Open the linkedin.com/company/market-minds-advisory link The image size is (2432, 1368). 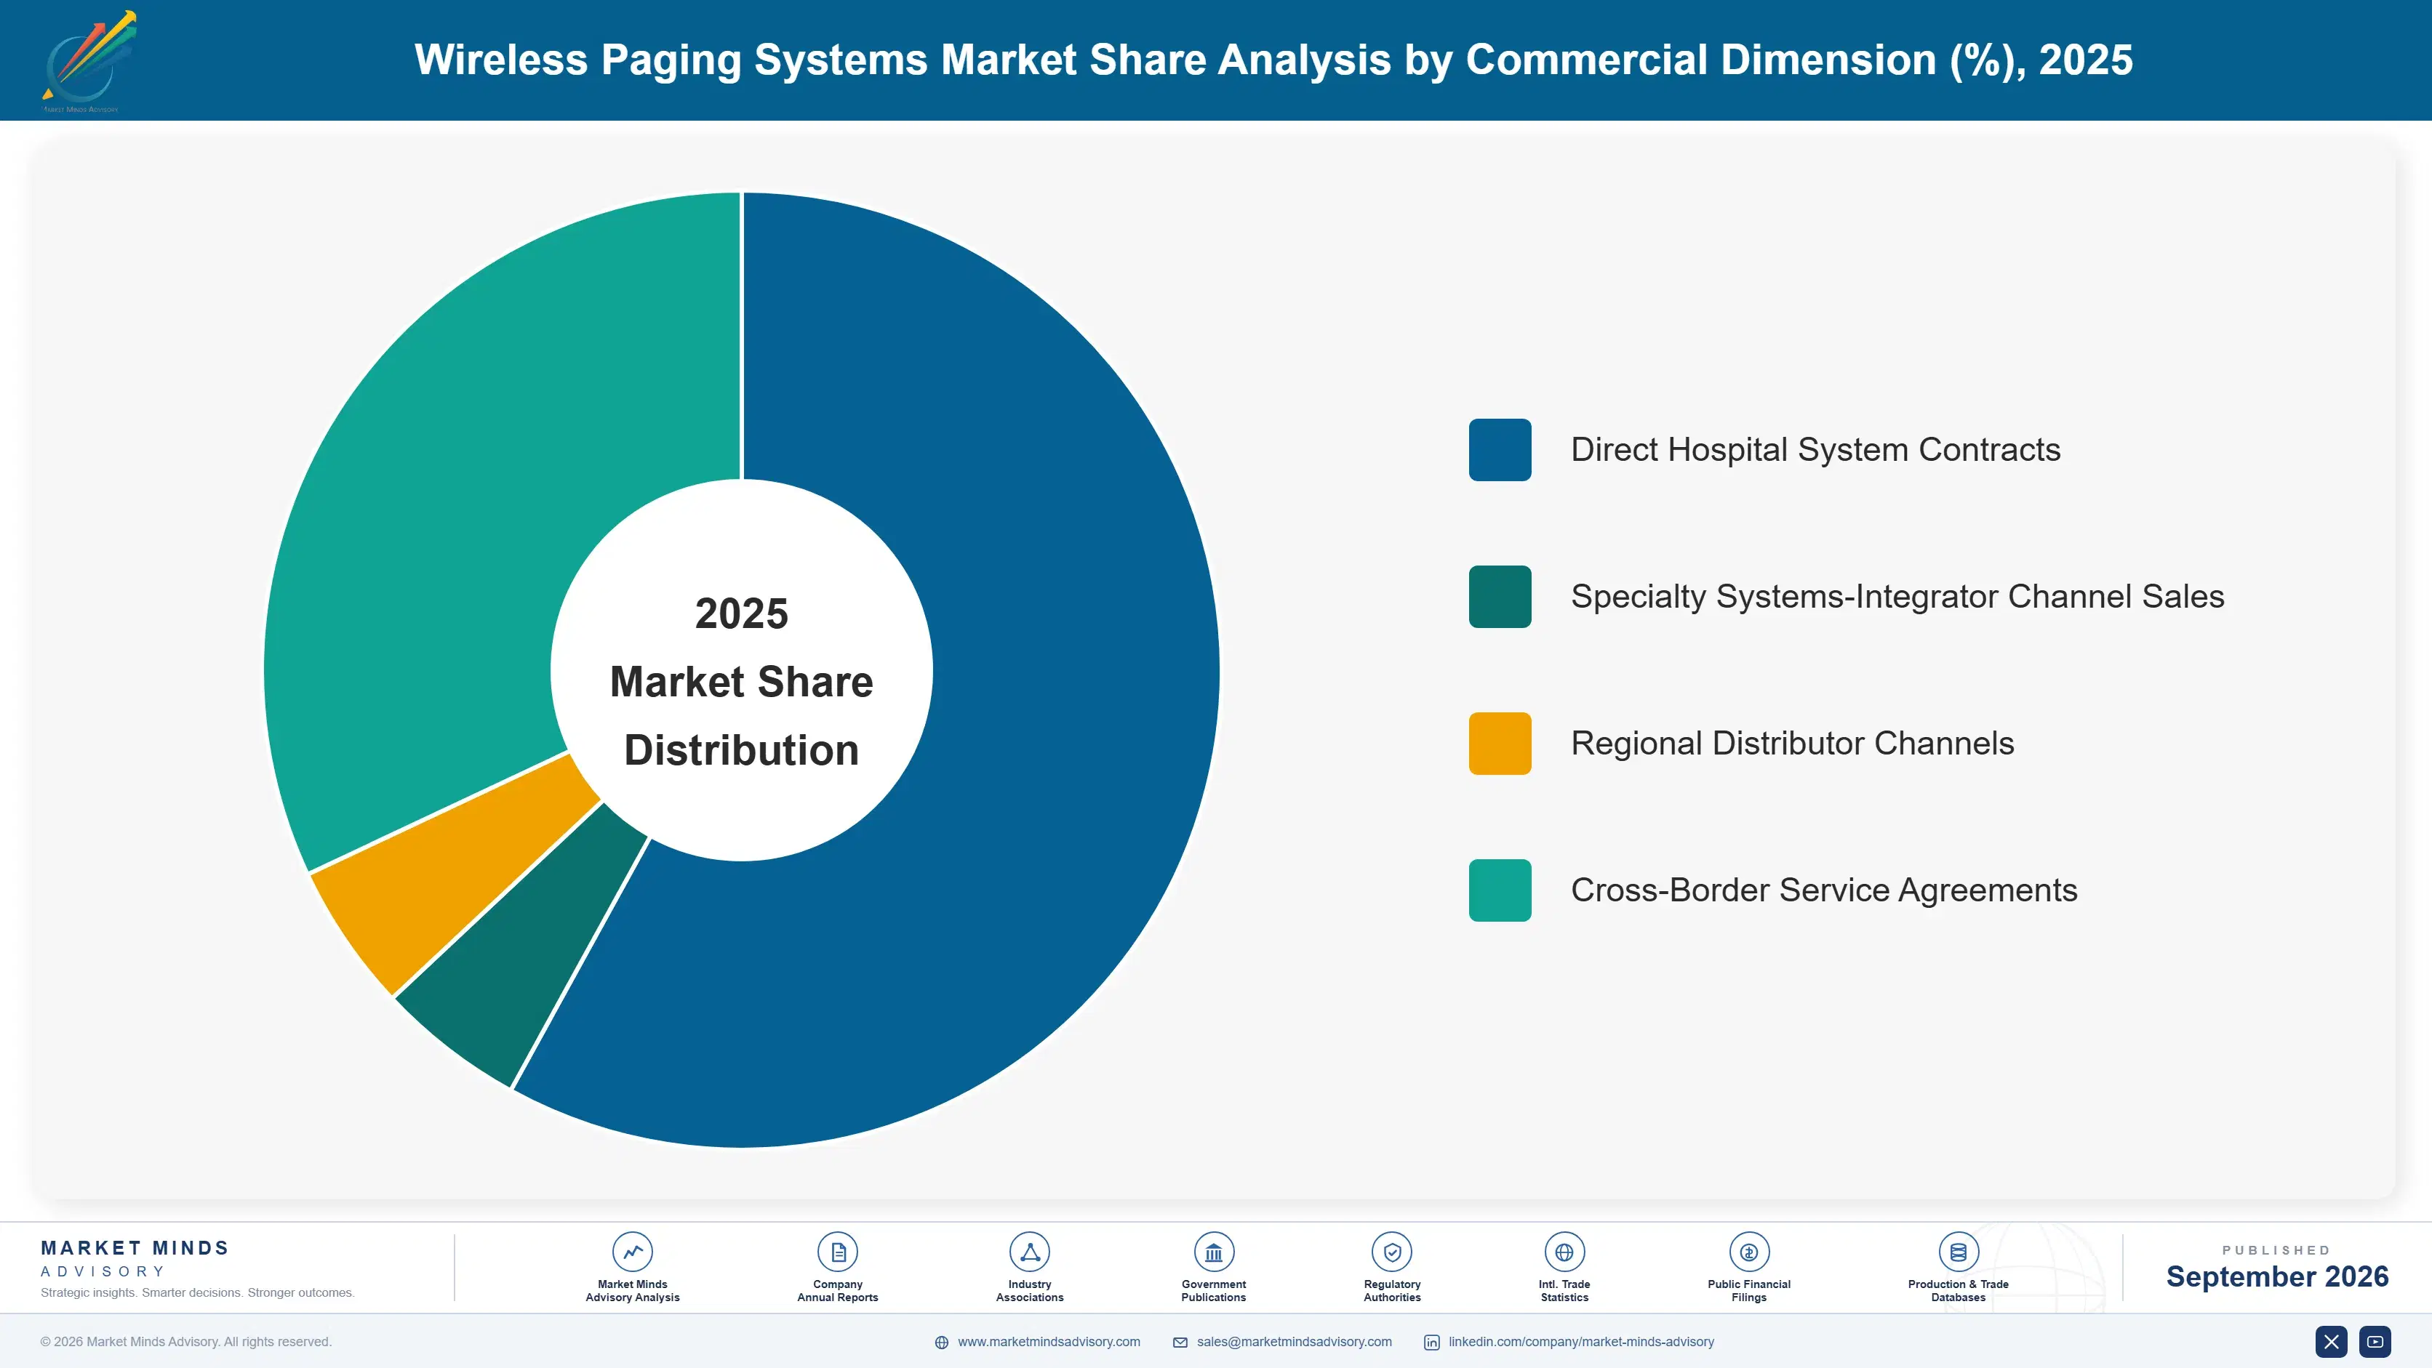click(x=1581, y=1342)
